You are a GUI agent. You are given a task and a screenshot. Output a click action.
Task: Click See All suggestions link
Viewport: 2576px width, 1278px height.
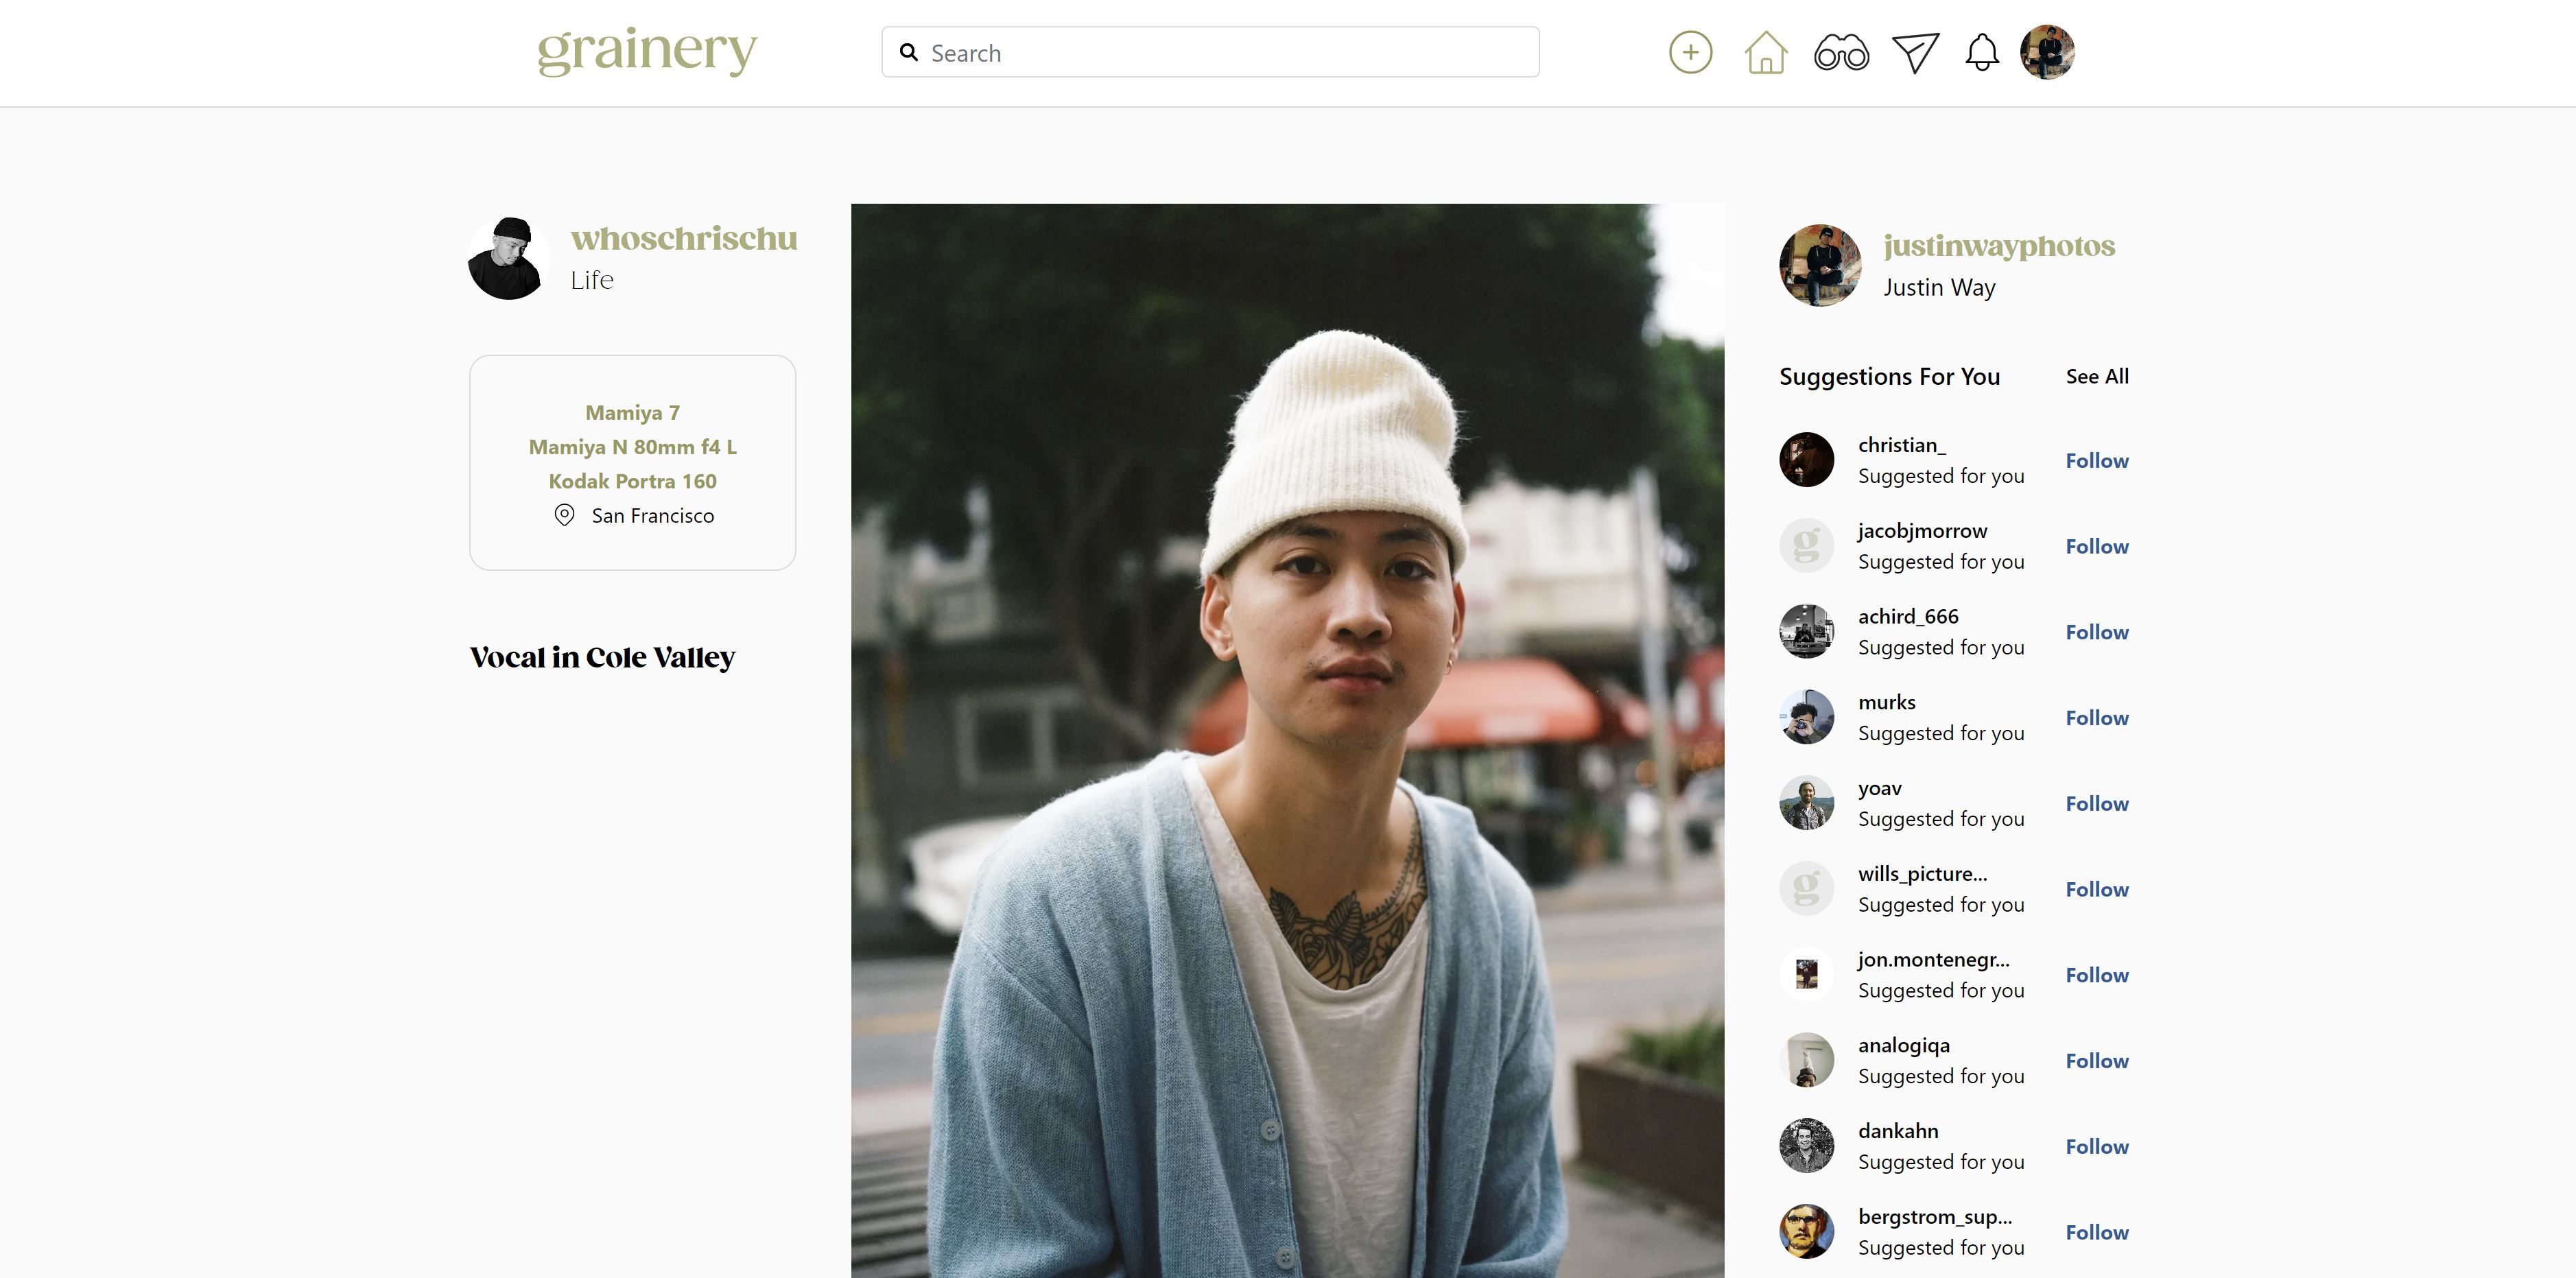click(2098, 375)
